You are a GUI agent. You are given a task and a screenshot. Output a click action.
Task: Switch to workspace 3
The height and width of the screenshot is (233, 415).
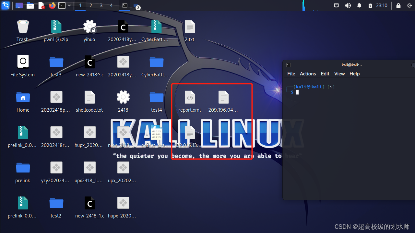(x=101, y=6)
